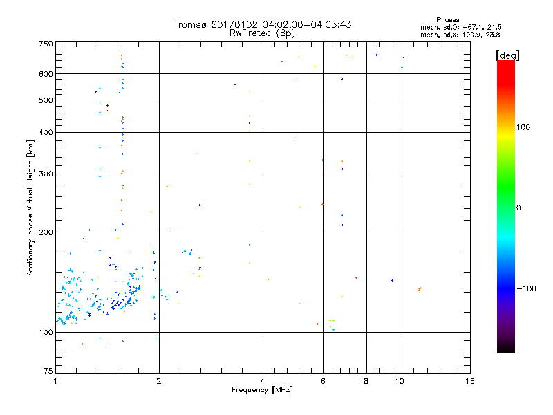Click the y-axis label "Stationary phase Virtual Height [km]"
The height and width of the screenshot is (415, 553).
(30, 208)
